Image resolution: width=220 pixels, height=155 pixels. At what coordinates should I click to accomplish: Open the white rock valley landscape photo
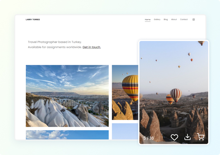point(67,96)
